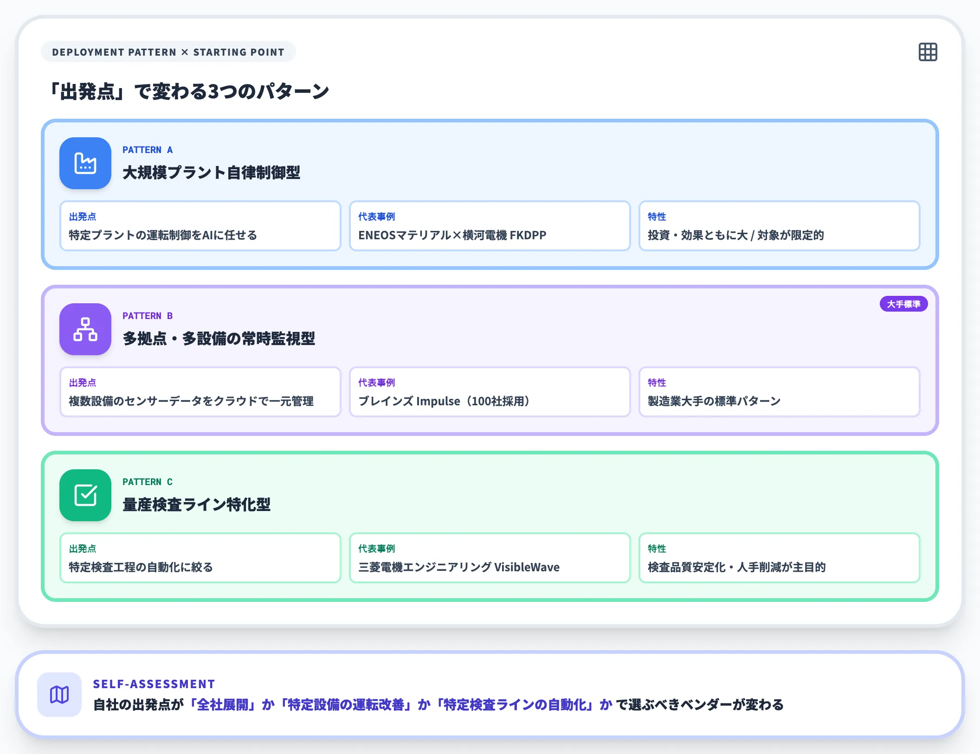
Task: Click the 大手標準 badge on Pattern B
Action: pos(903,304)
